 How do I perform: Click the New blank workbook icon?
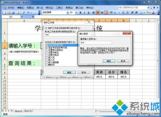click(x=5, y=13)
